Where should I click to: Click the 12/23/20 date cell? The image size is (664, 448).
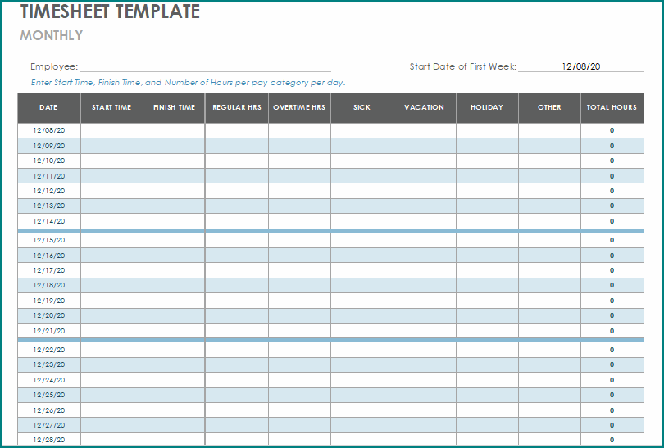coord(48,364)
